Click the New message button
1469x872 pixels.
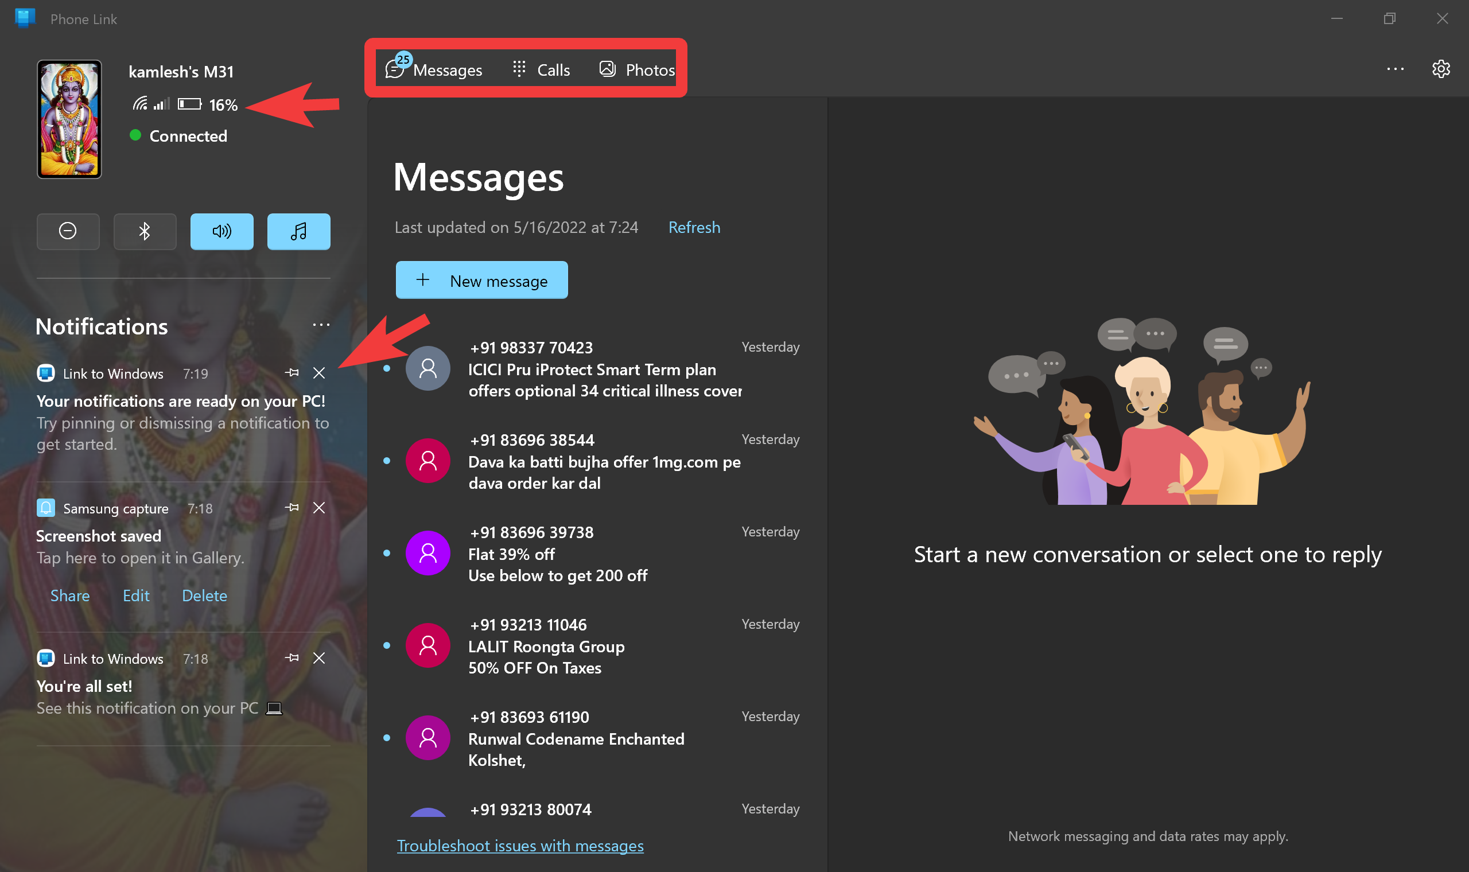[481, 281]
